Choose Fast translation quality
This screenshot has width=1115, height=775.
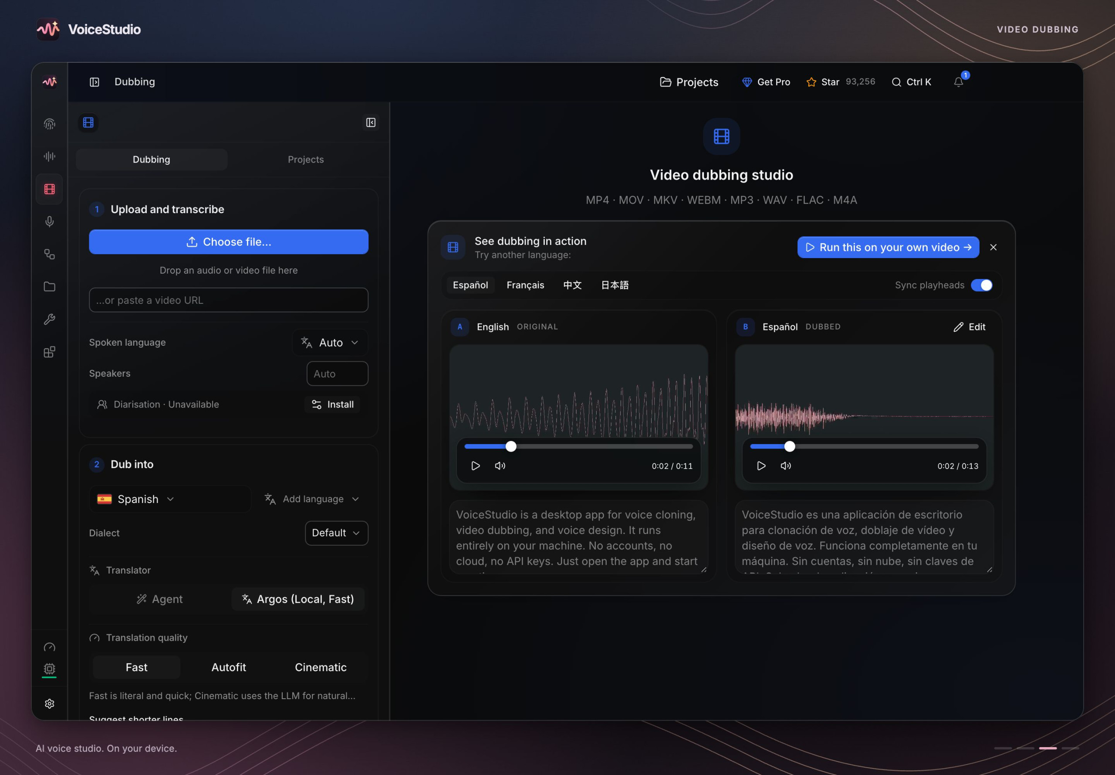click(136, 667)
